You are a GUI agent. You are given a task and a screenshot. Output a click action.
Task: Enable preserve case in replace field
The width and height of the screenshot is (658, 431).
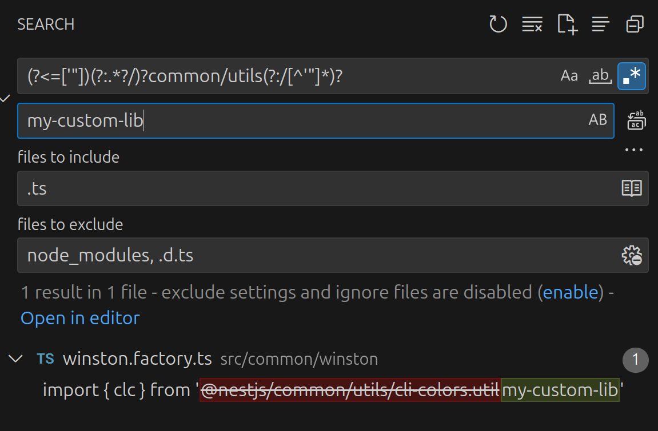(x=598, y=120)
